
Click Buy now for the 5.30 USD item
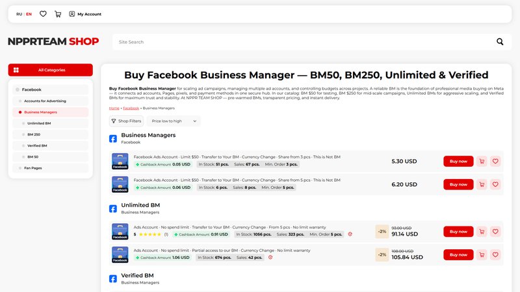click(458, 161)
